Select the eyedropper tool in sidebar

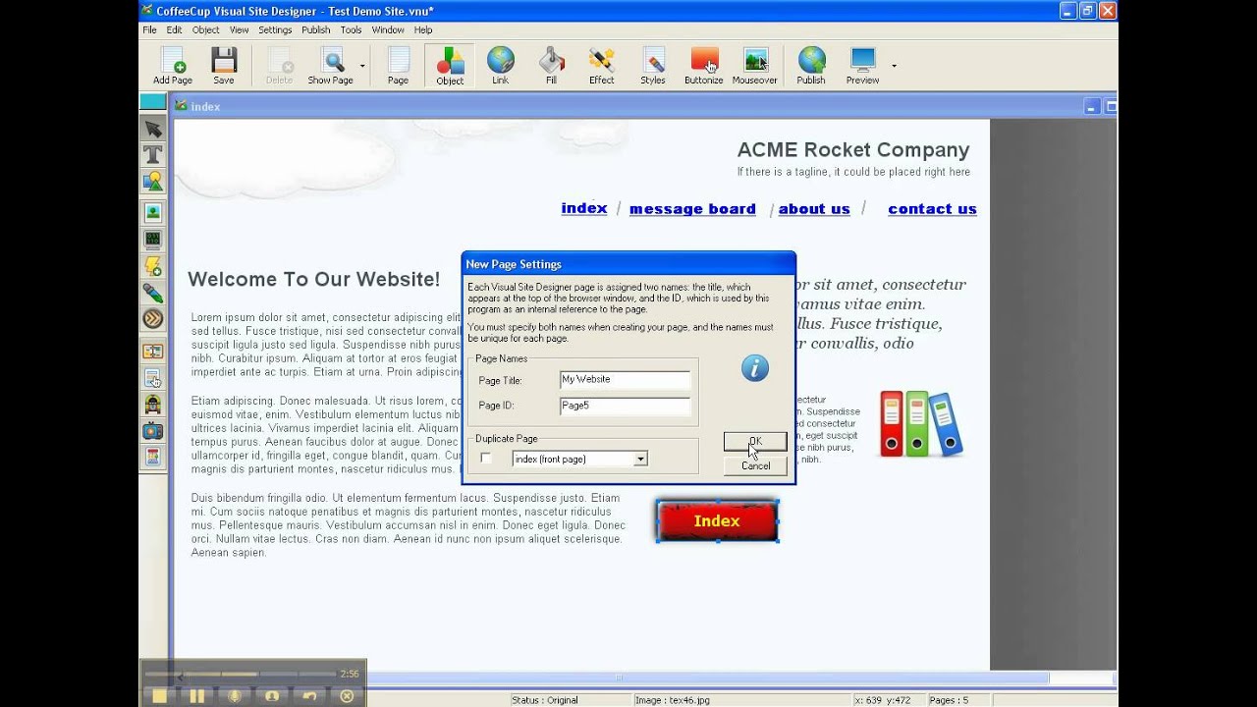click(x=152, y=293)
